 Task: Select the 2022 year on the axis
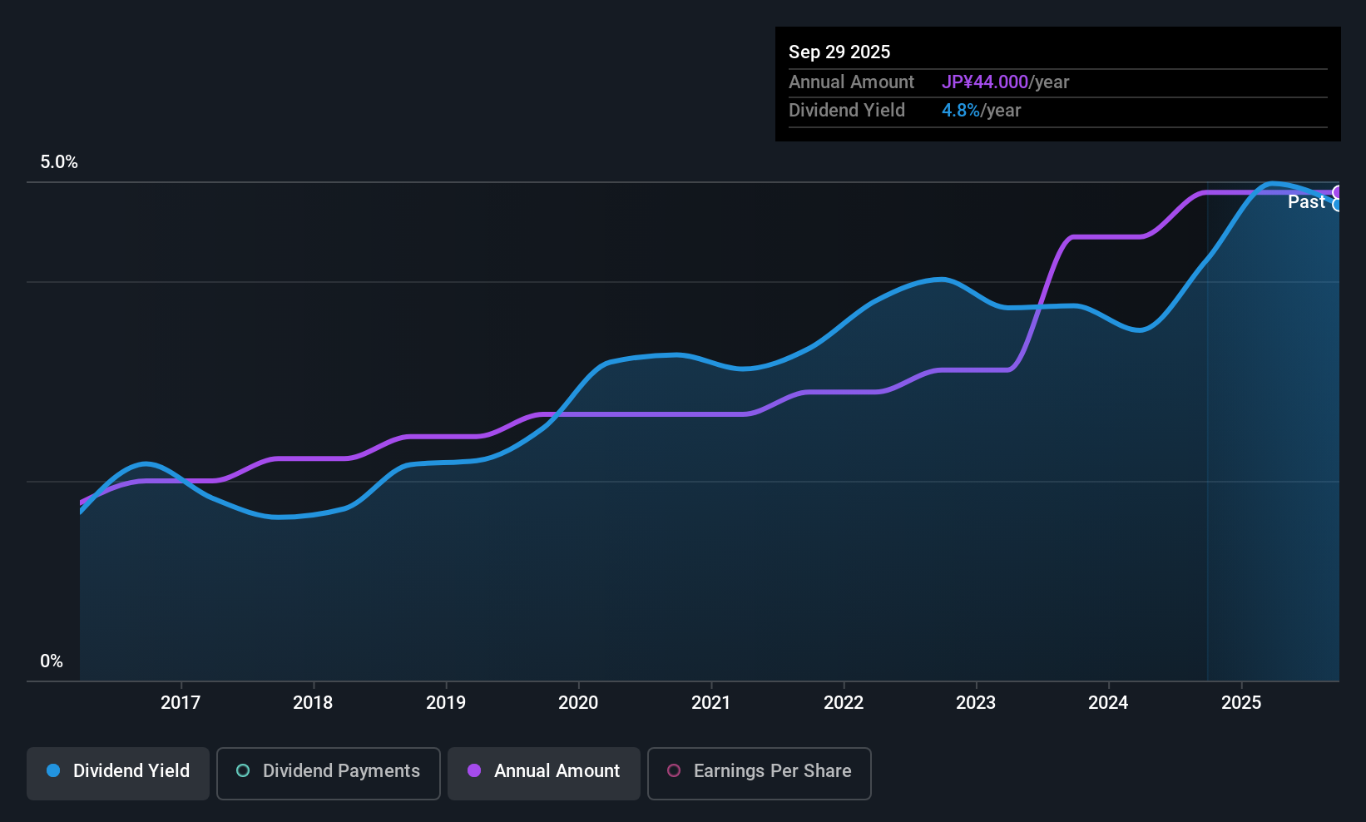(x=844, y=703)
